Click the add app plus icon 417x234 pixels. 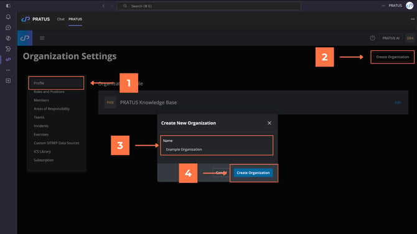coord(8,80)
